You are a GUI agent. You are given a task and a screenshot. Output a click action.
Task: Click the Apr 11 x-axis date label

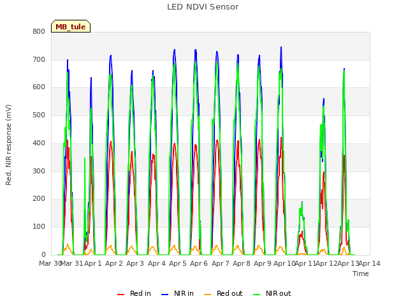pyautogui.click(x=305, y=263)
